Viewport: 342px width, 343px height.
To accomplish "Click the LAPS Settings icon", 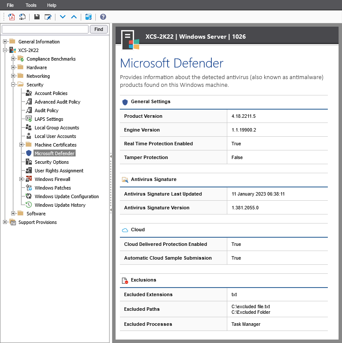I will 29,119.
